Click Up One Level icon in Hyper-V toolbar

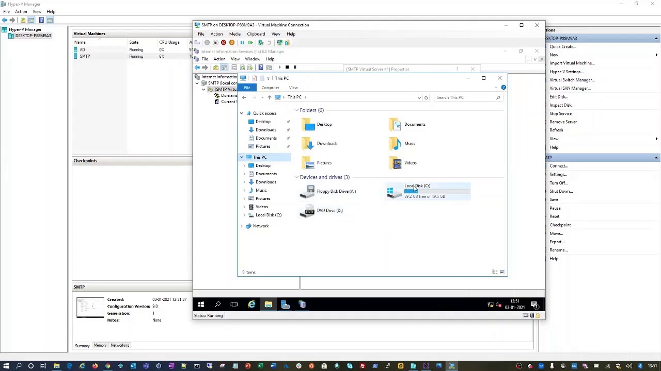pos(23,20)
